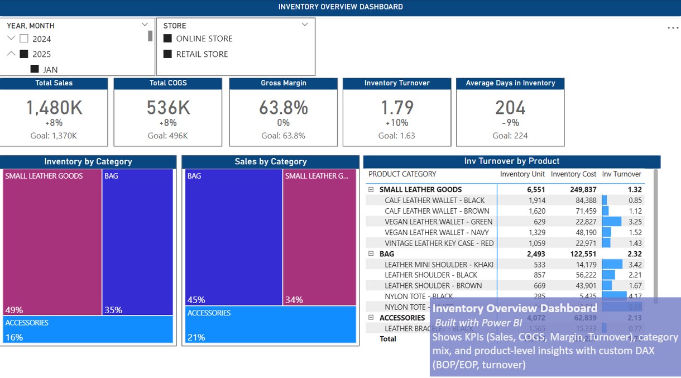Collapse the ACCESSORIES matrix group icon
Viewport: 681px width, 378px height.
pyautogui.click(x=371, y=318)
